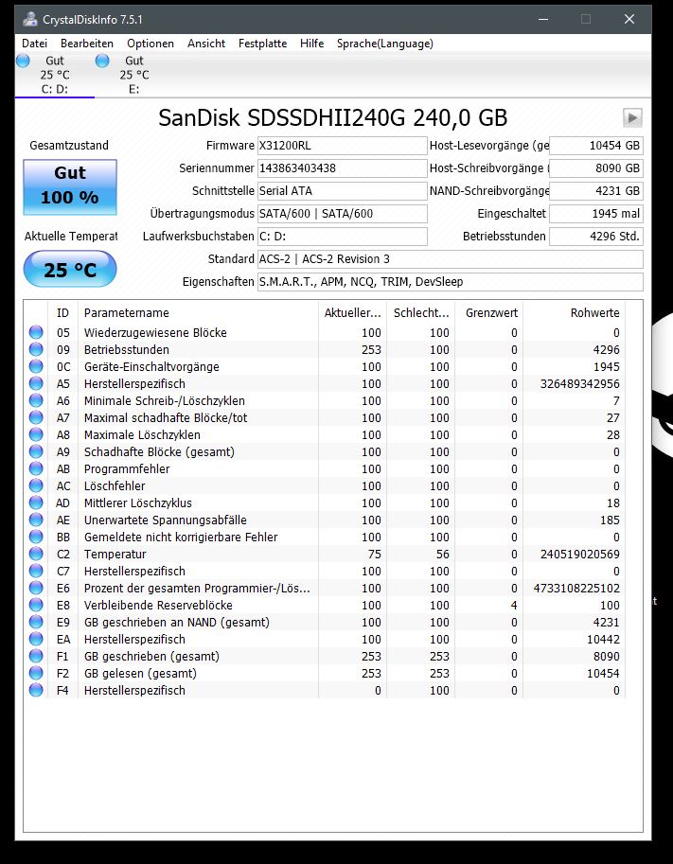Click the Grenzwert column header

pyautogui.click(x=489, y=312)
